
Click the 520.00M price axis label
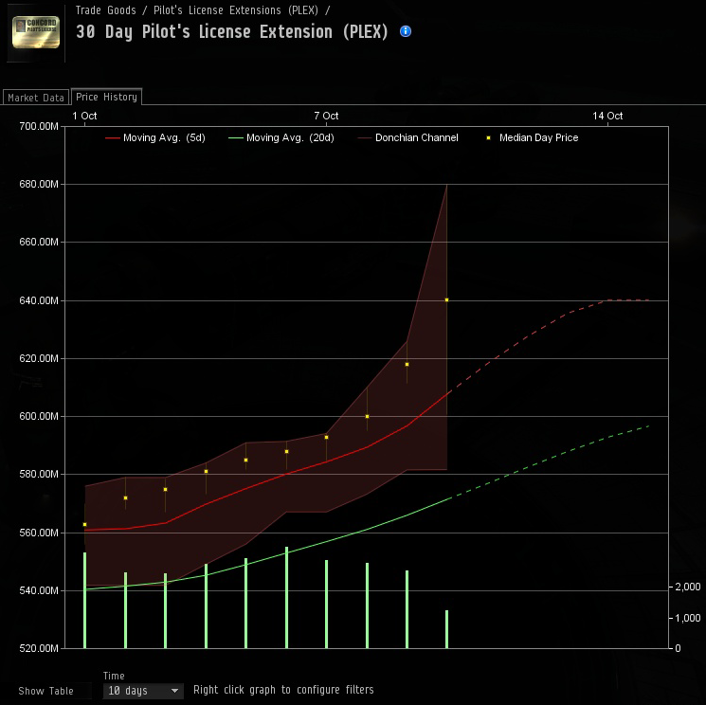pyautogui.click(x=39, y=648)
